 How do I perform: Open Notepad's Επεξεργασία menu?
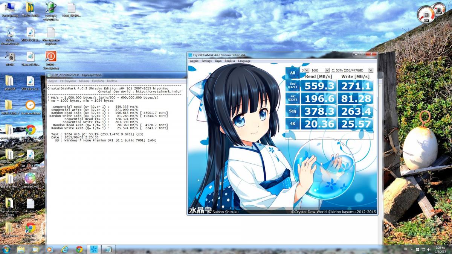(68, 81)
